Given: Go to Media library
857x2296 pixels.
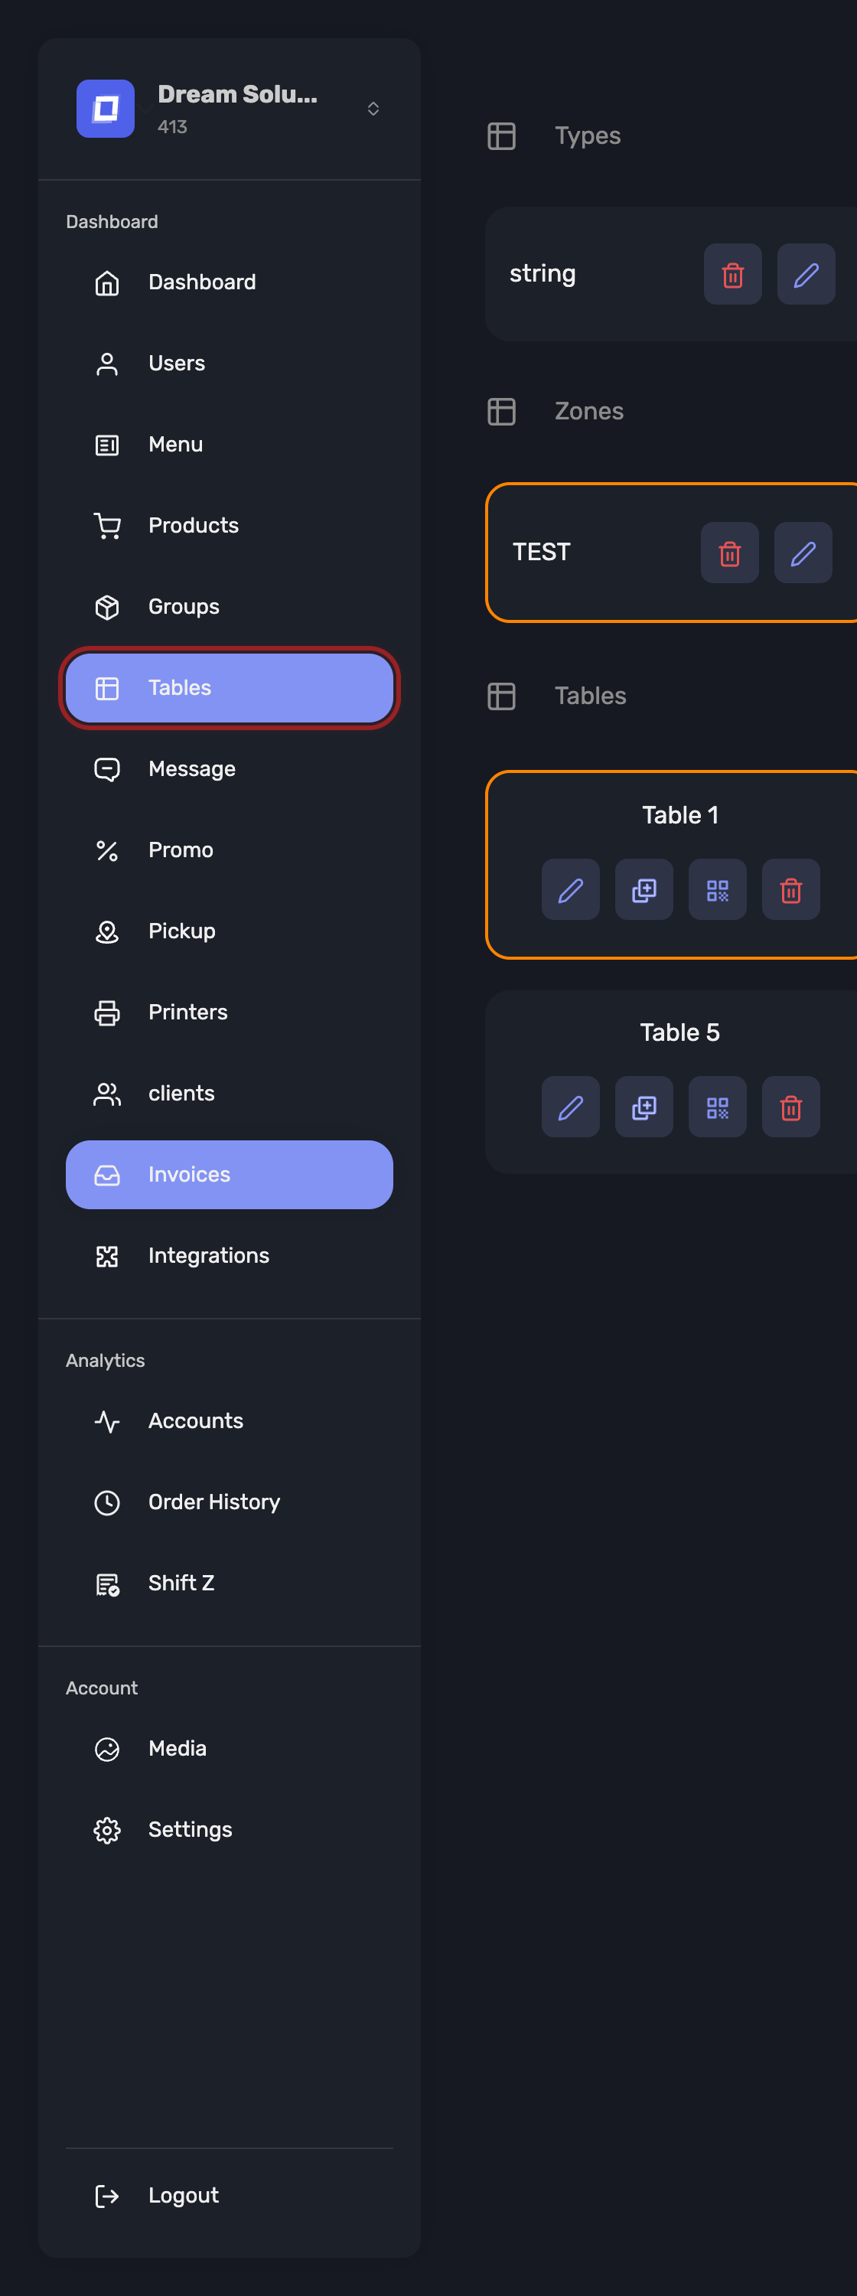Looking at the screenshot, I should point(229,1749).
